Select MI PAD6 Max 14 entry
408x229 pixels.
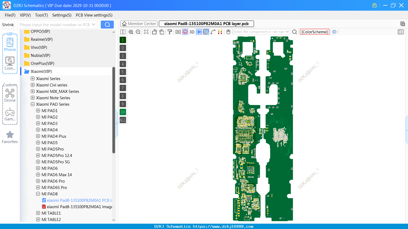point(57,175)
